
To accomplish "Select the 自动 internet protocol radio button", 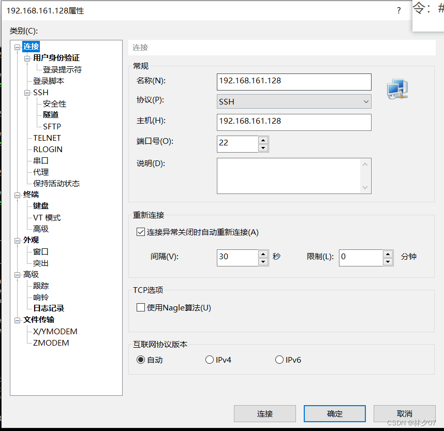I will (x=141, y=360).
